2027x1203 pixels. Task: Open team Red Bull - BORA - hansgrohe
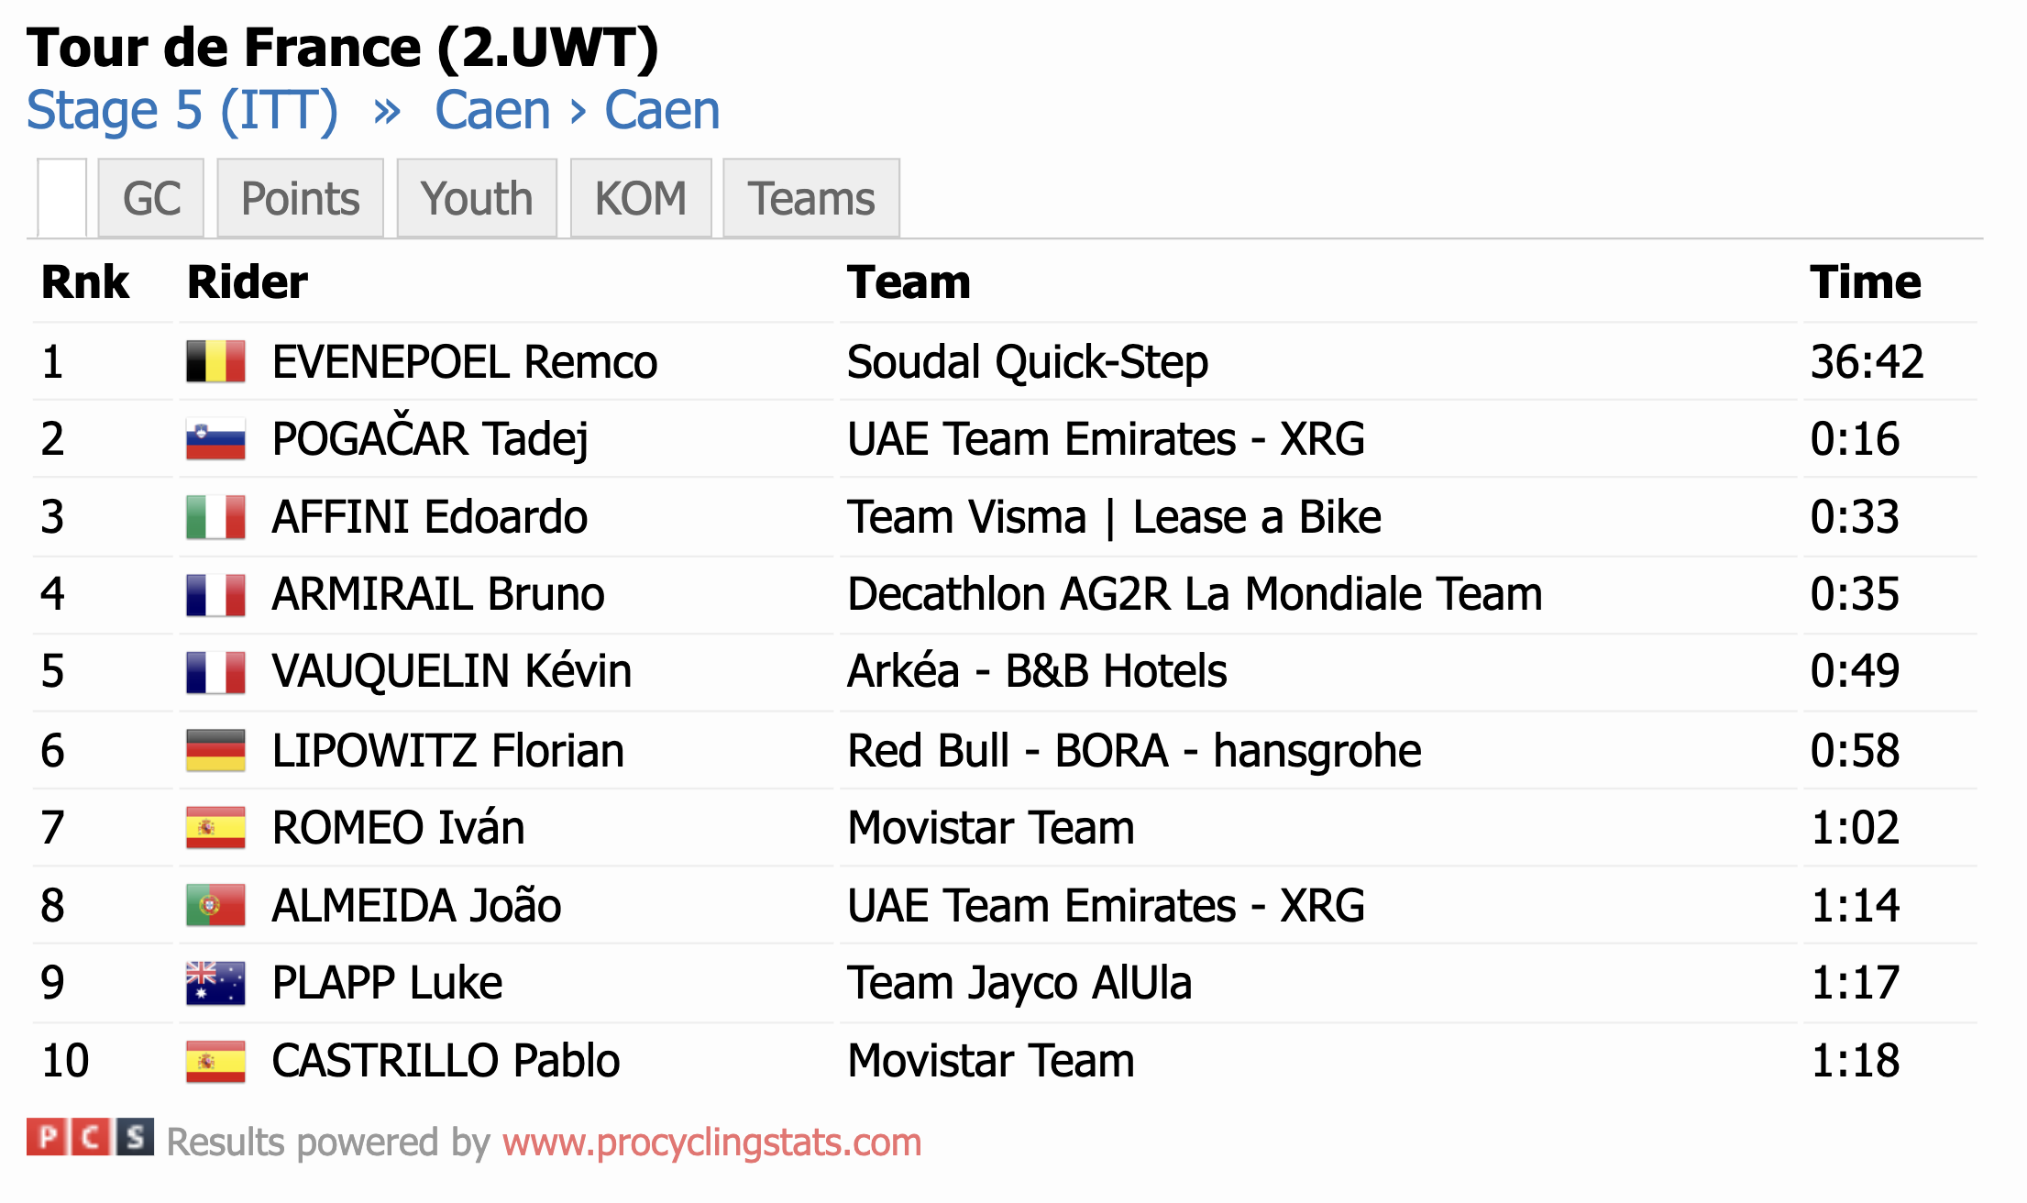click(1134, 750)
